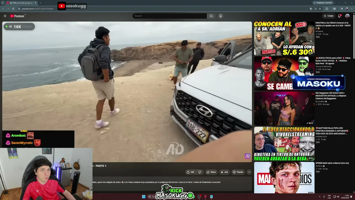The image size is (355, 200).
Task: Like the video with thumbs up
Action: coord(190,172)
